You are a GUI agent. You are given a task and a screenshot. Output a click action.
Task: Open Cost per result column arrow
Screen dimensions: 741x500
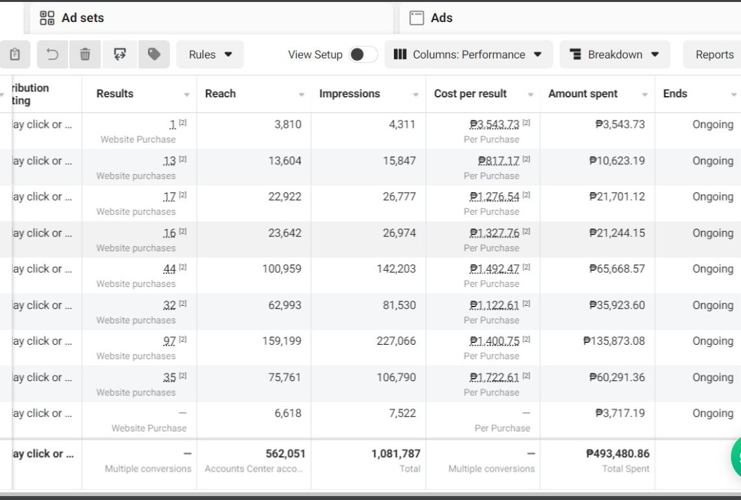[531, 95]
